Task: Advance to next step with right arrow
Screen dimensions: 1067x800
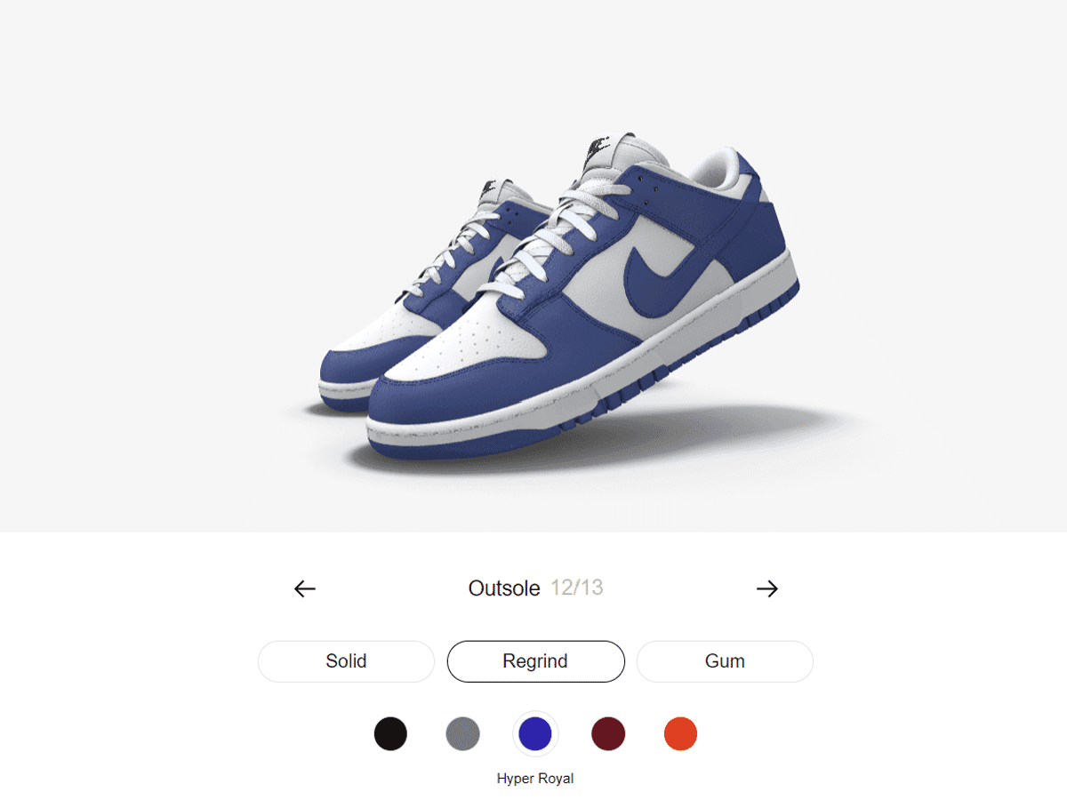Action: pos(766,588)
